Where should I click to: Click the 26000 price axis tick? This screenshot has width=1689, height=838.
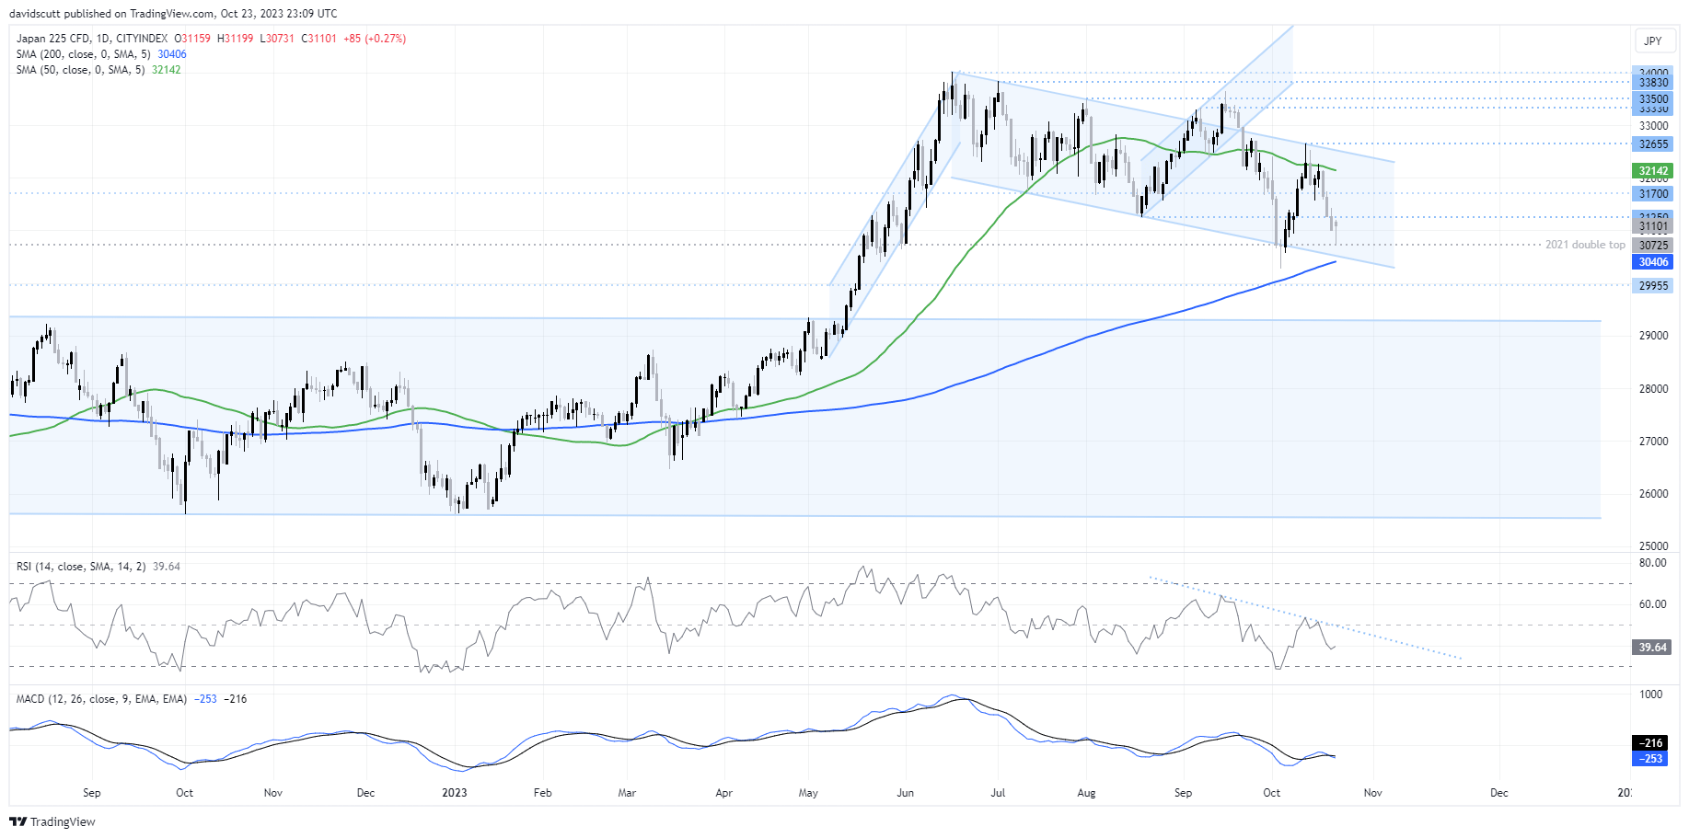[1653, 494]
